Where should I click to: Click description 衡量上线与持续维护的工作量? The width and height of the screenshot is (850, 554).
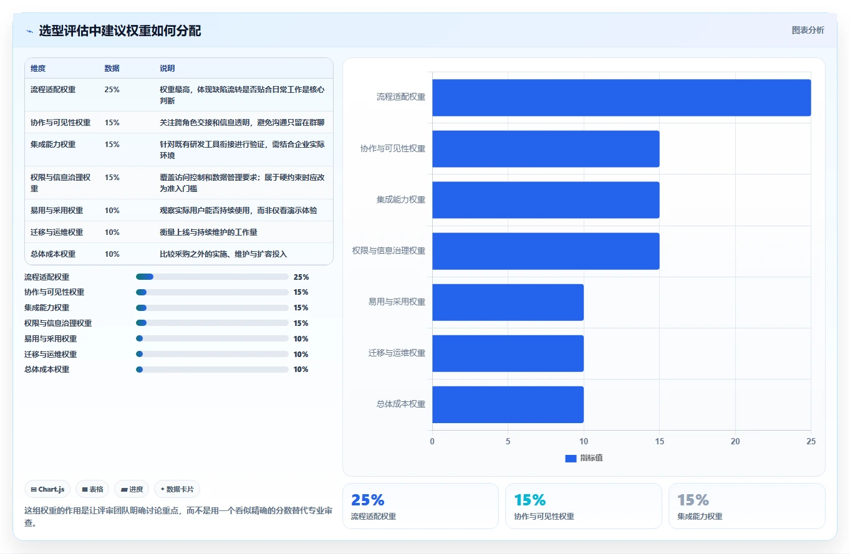(x=208, y=232)
